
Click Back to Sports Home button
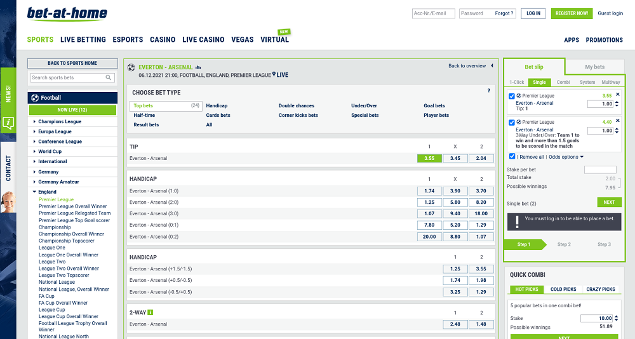coord(72,63)
